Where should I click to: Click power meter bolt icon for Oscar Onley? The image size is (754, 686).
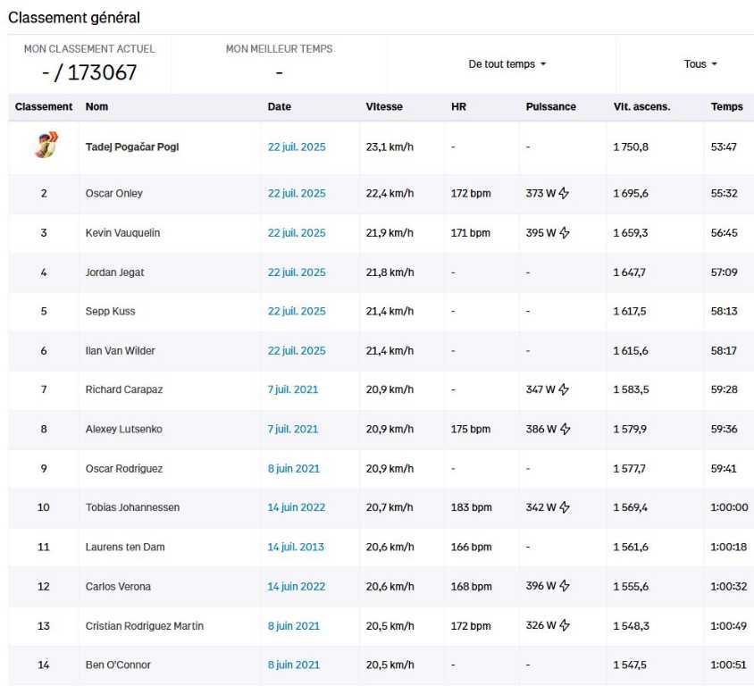point(564,193)
